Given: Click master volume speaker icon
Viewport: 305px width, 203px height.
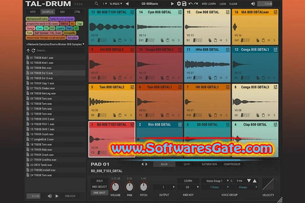Looking at the screenshot, I should 253,4.
